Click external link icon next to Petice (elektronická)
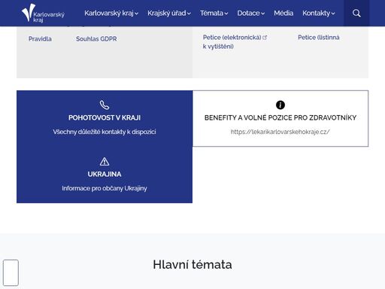This screenshot has width=385, height=289. [265, 38]
